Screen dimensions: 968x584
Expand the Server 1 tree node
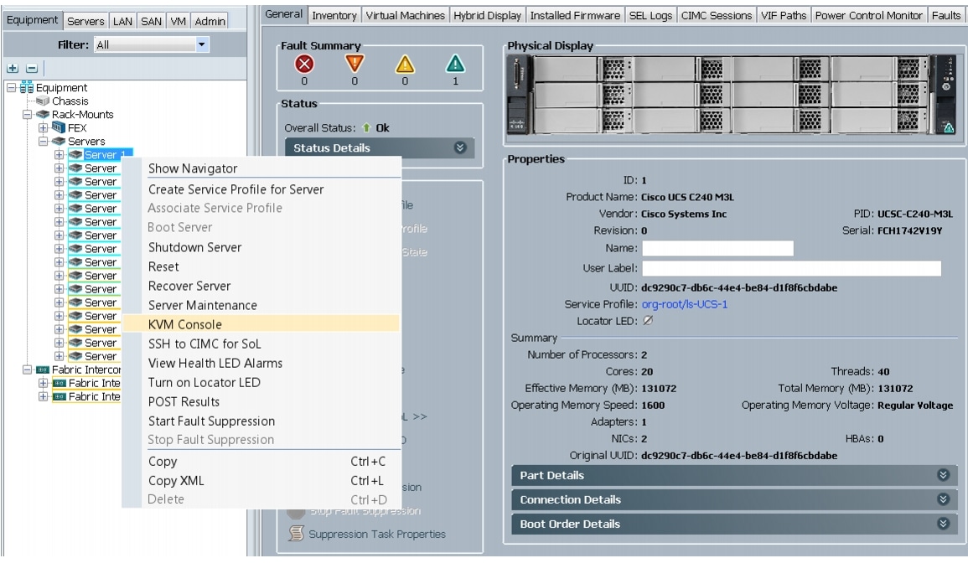tap(60, 155)
